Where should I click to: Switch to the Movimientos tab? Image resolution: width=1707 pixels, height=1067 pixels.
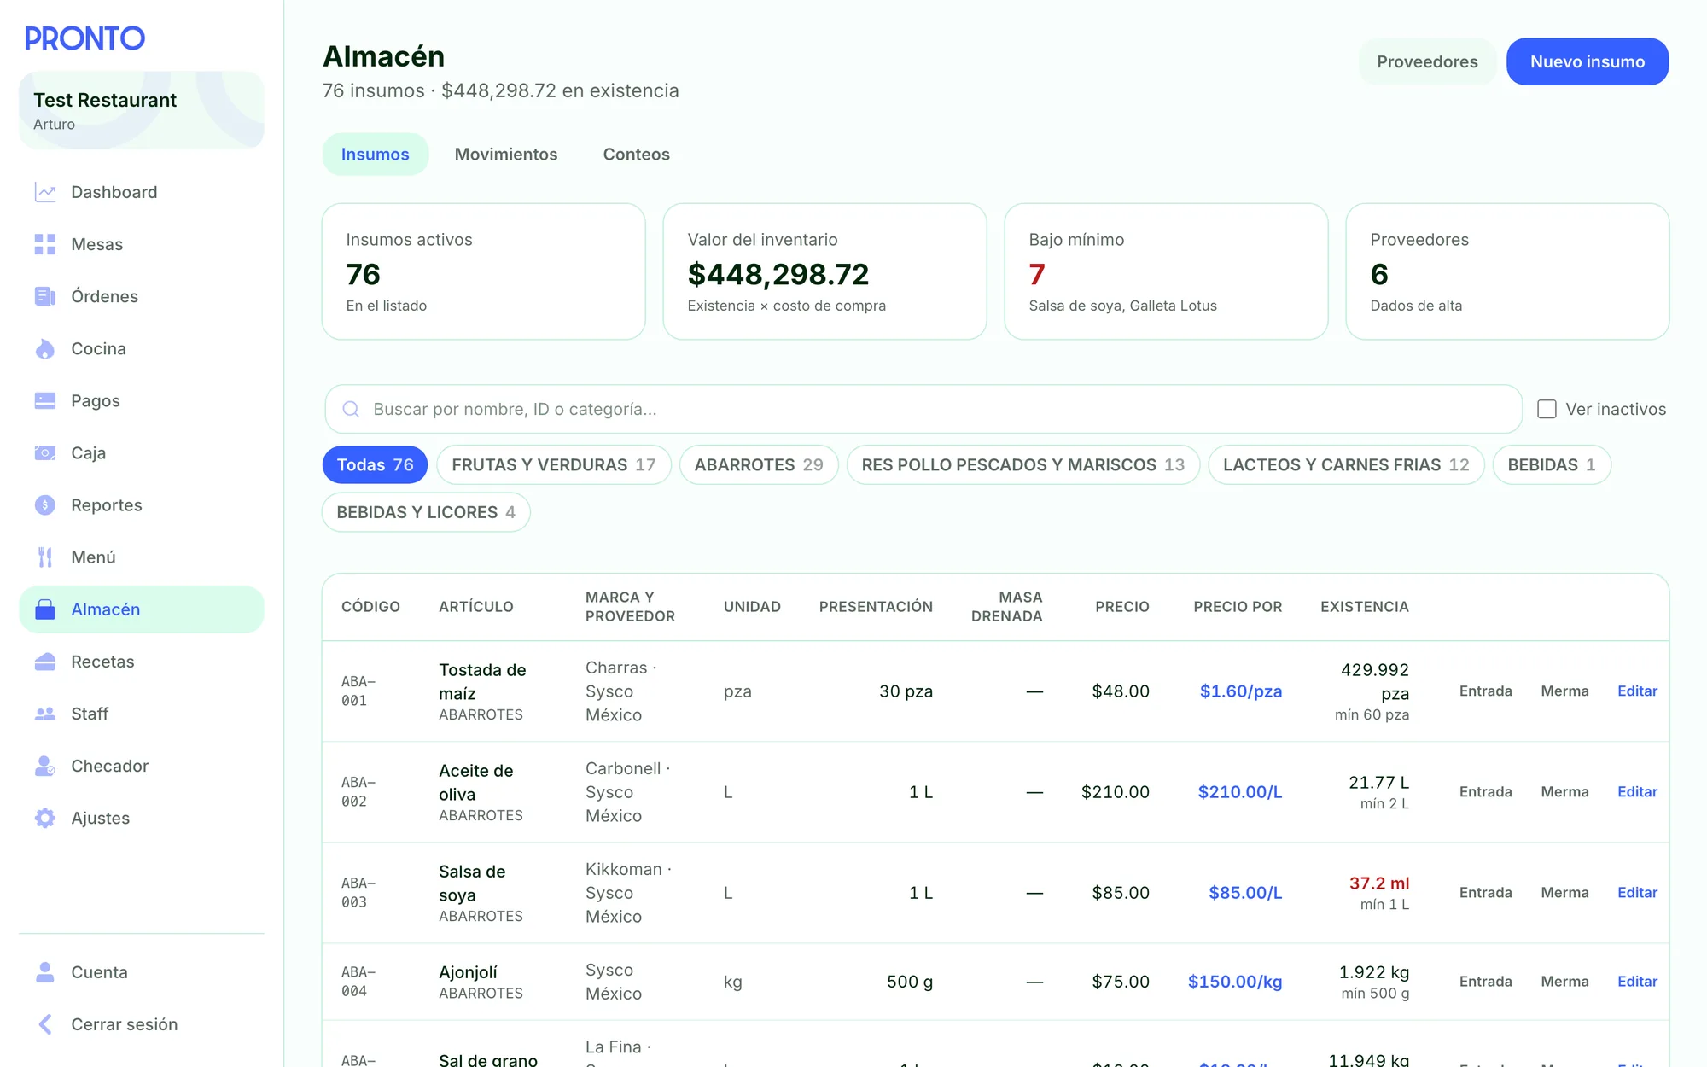coord(506,155)
